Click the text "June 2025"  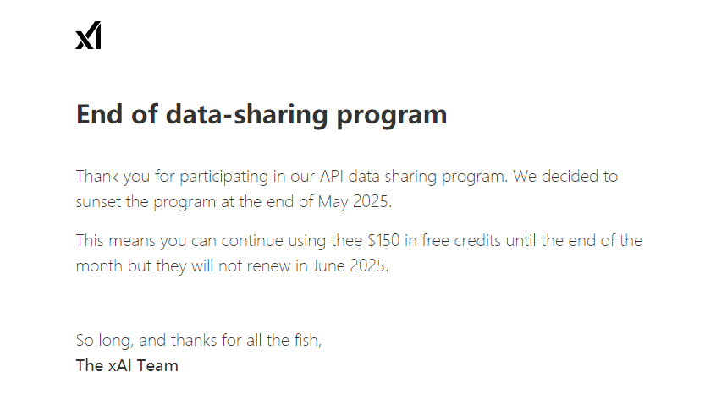(349, 265)
